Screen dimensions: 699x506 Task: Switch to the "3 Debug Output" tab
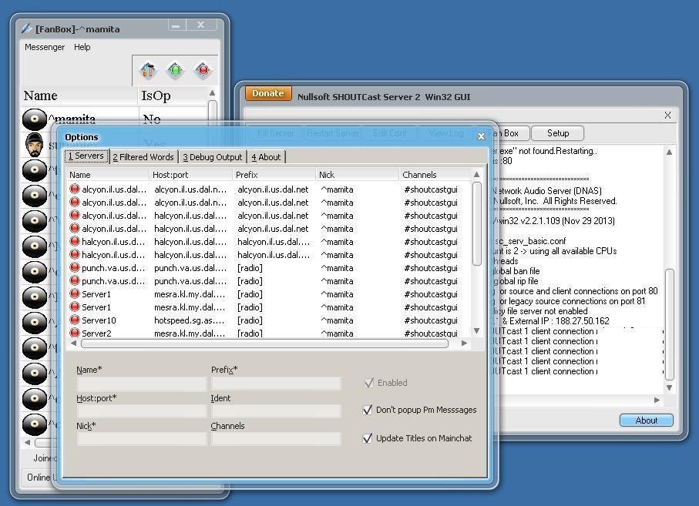click(212, 156)
